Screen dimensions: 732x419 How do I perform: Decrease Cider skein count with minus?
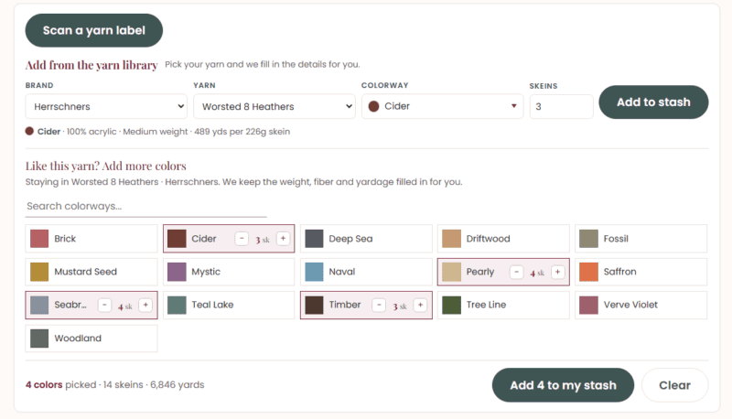tap(242, 239)
